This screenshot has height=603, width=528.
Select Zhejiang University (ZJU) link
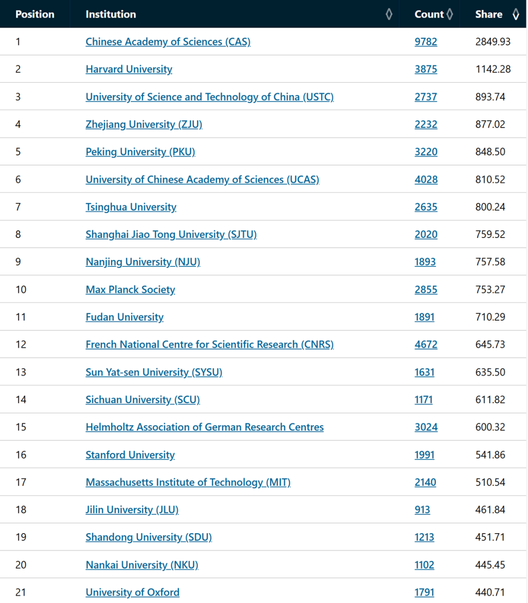(x=144, y=125)
